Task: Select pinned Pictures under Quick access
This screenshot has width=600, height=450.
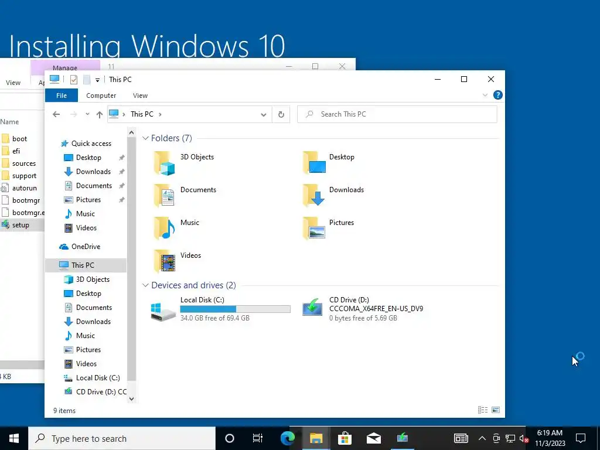Action: (88, 200)
